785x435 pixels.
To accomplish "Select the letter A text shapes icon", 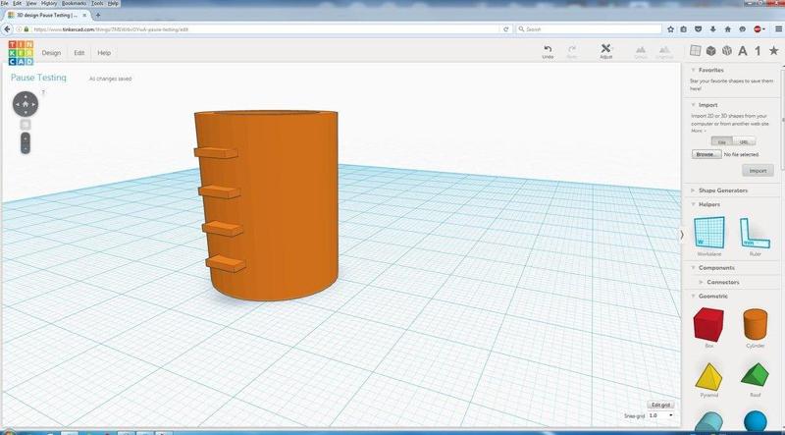I will coord(743,51).
